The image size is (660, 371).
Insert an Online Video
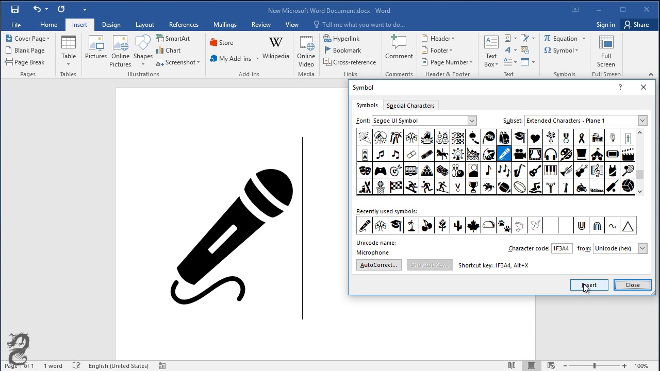(306, 52)
